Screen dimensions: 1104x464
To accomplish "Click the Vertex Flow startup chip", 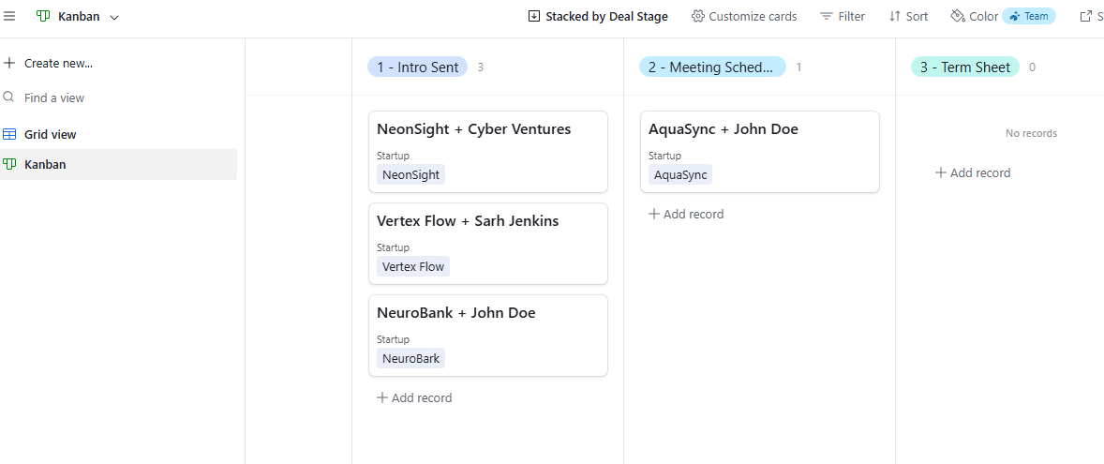I will pyautogui.click(x=413, y=266).
